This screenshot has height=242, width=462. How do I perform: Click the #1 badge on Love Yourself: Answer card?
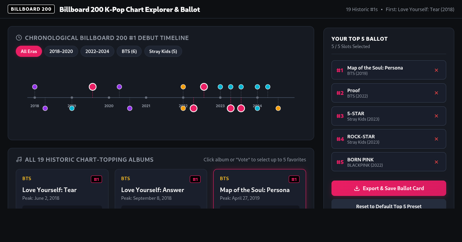click(x=195, y=179)
